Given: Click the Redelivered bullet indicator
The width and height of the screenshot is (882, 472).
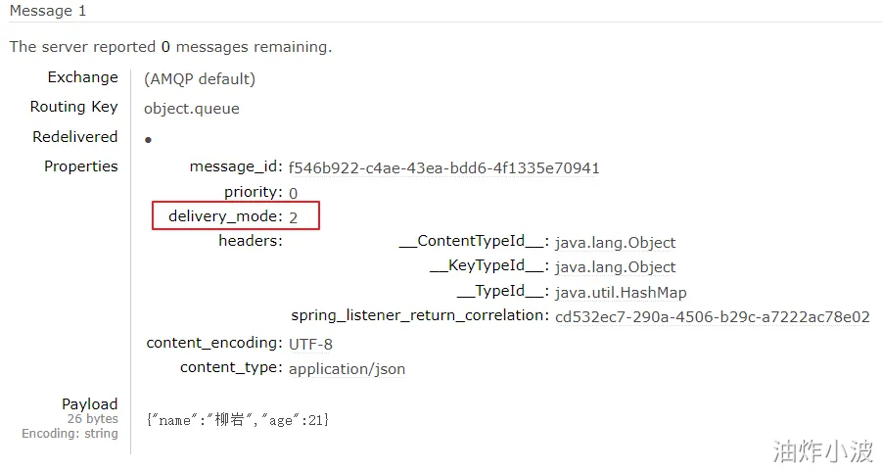Looking at the screenshot, I should point(148,141).
